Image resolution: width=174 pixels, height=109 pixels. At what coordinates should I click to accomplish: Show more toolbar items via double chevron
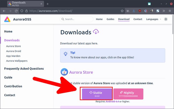[x=164, y=11]
